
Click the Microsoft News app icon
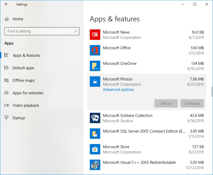pyautogui.click(x=95, y=35)
